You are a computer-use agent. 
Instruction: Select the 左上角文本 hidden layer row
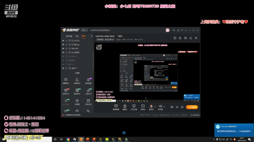[77, 56]
